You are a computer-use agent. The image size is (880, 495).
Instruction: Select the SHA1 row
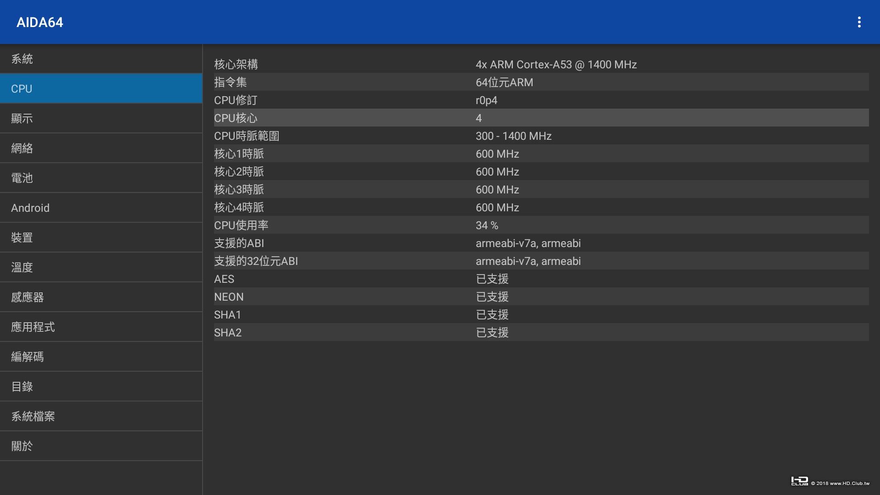[541, 314]
